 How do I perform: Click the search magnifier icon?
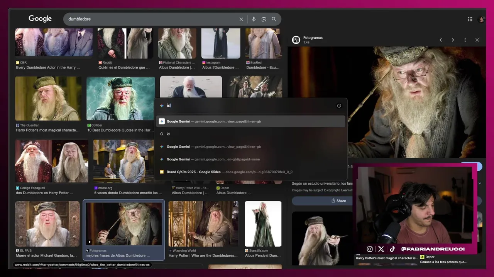pos(274,19)
